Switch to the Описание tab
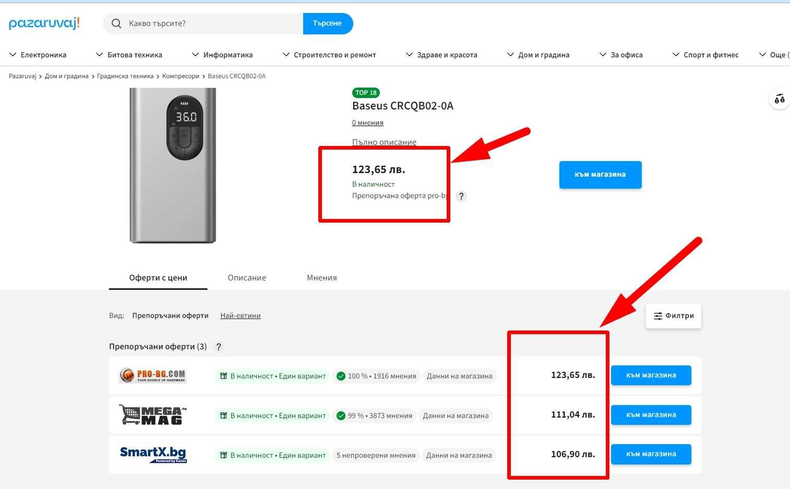The width and height of the screenshot is (790, 489). (247, 278)
